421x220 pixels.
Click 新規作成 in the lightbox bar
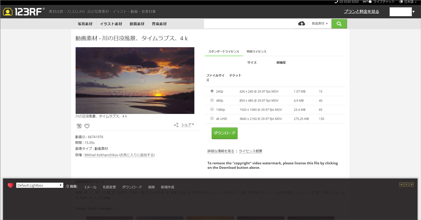pyautogui.click(x=167, y=187)
